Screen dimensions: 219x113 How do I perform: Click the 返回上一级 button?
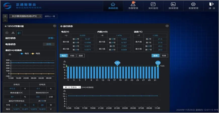(x=50, y=16)
